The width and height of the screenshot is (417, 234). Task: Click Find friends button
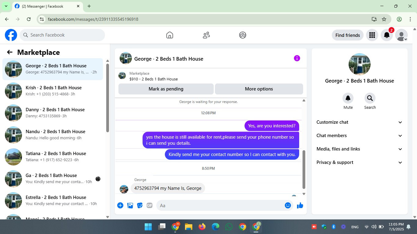348,35
